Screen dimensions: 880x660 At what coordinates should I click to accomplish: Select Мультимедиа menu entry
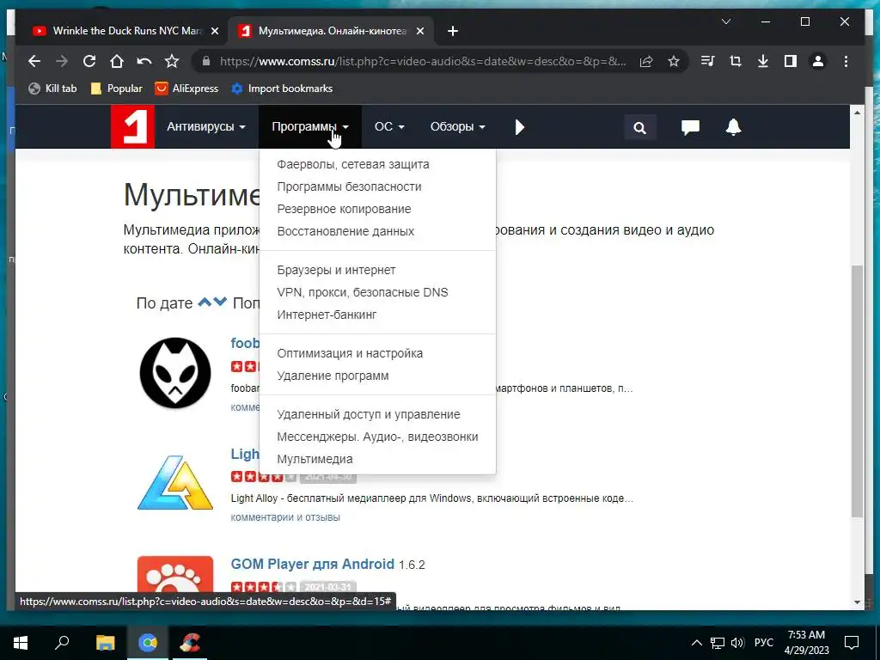click(315, 459)
